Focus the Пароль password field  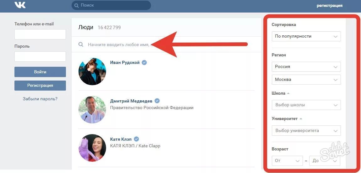(x=40, y=56)
